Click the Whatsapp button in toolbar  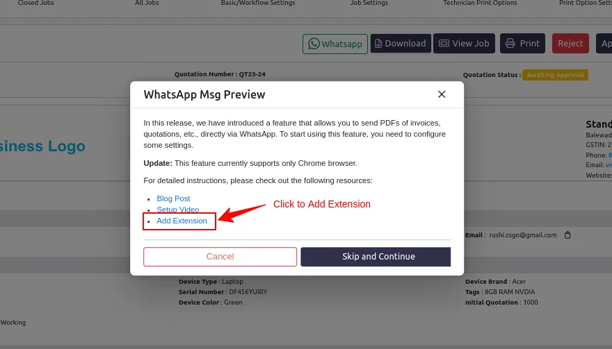point(335,44)
